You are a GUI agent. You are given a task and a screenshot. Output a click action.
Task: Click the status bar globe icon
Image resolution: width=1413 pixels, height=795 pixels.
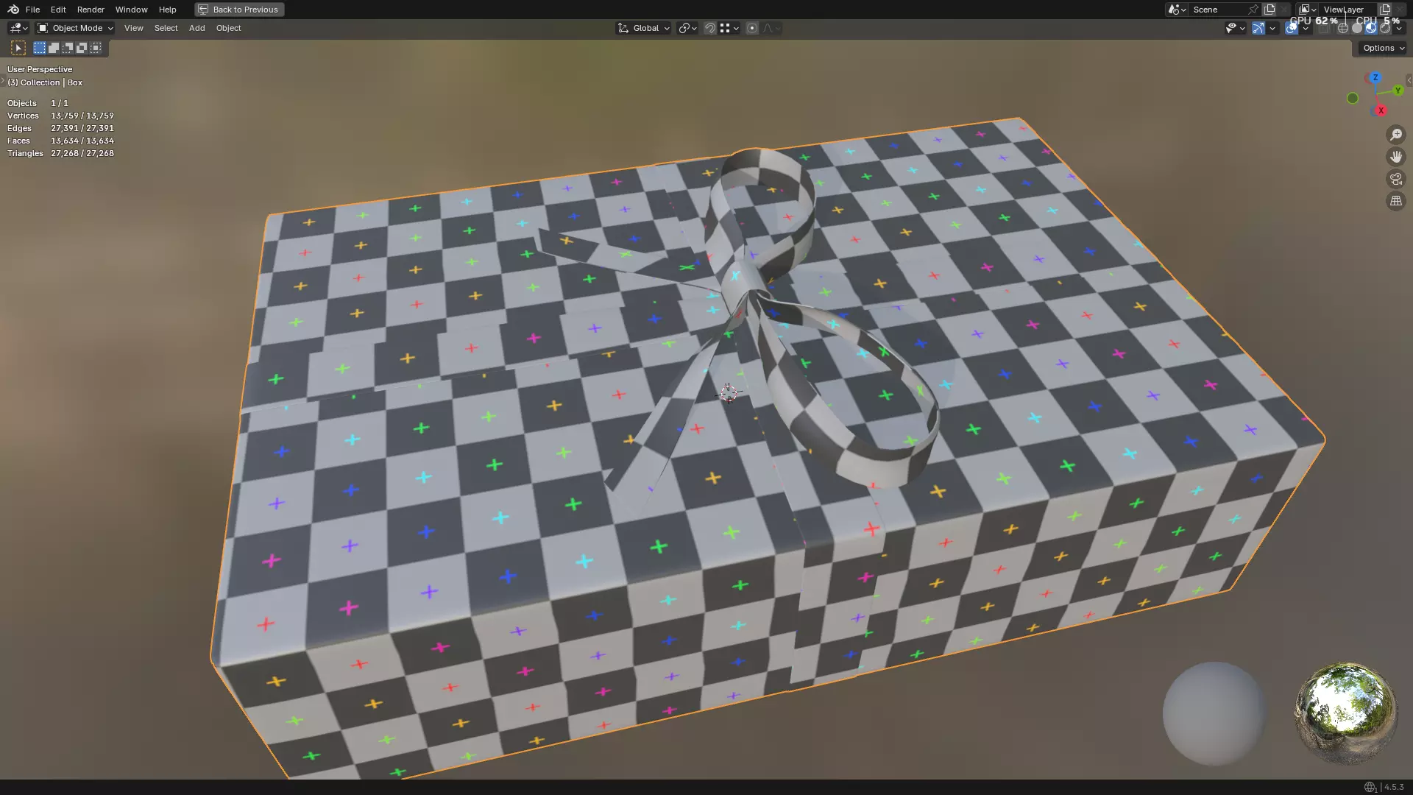[x=1370, y=787]
